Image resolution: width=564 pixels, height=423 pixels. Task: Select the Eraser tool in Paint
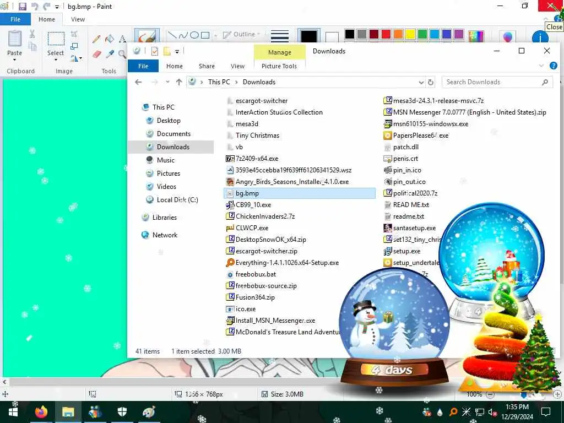tap(96, 55)
